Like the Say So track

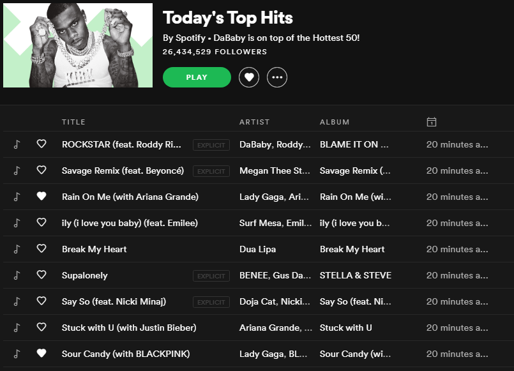(42, 301)
